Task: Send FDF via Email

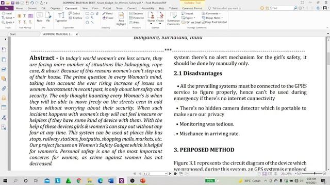Action: point(191,22)
